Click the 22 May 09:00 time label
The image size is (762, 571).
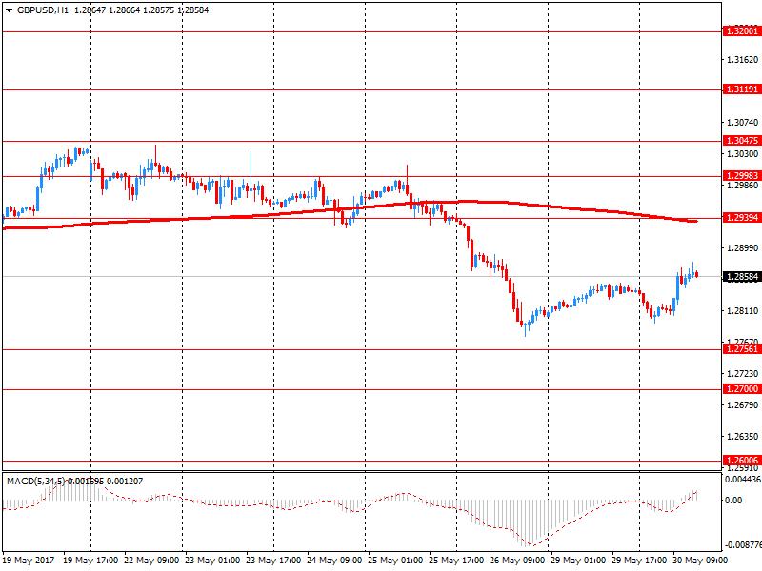(151, 561)
